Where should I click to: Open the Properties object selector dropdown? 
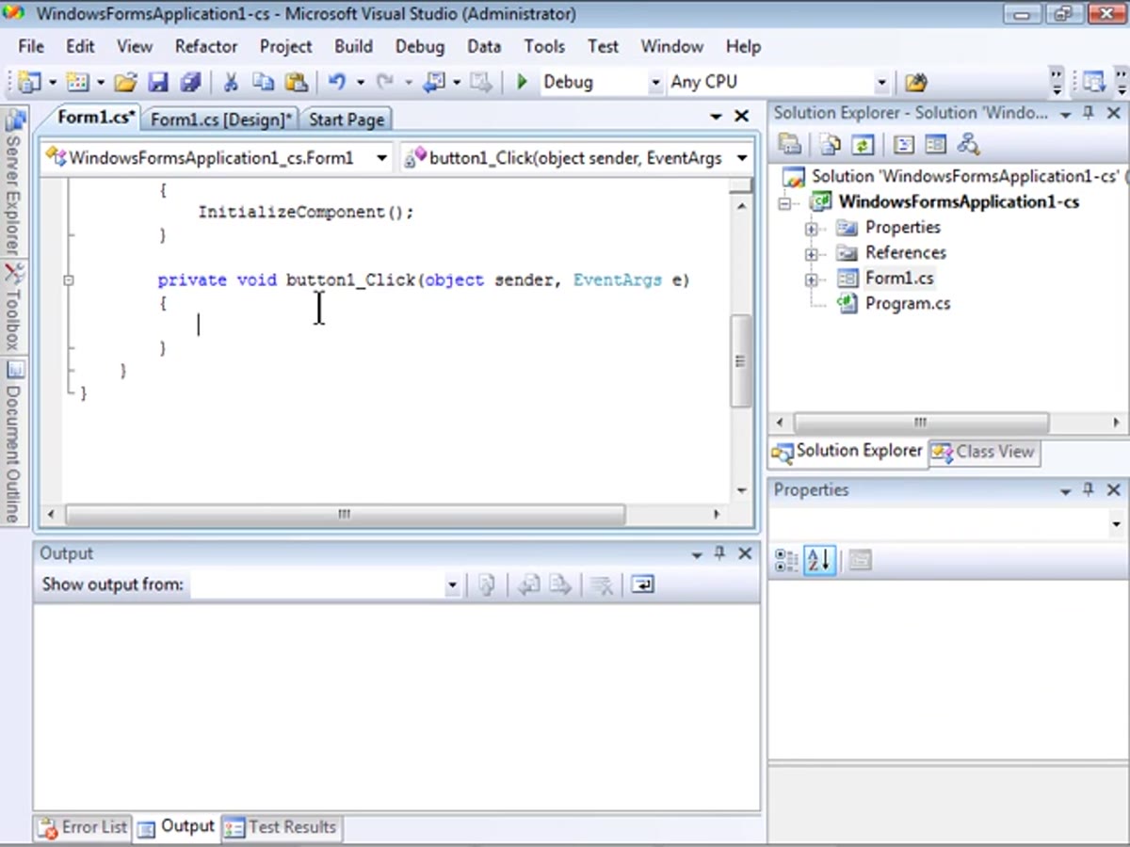point(1117,524)
